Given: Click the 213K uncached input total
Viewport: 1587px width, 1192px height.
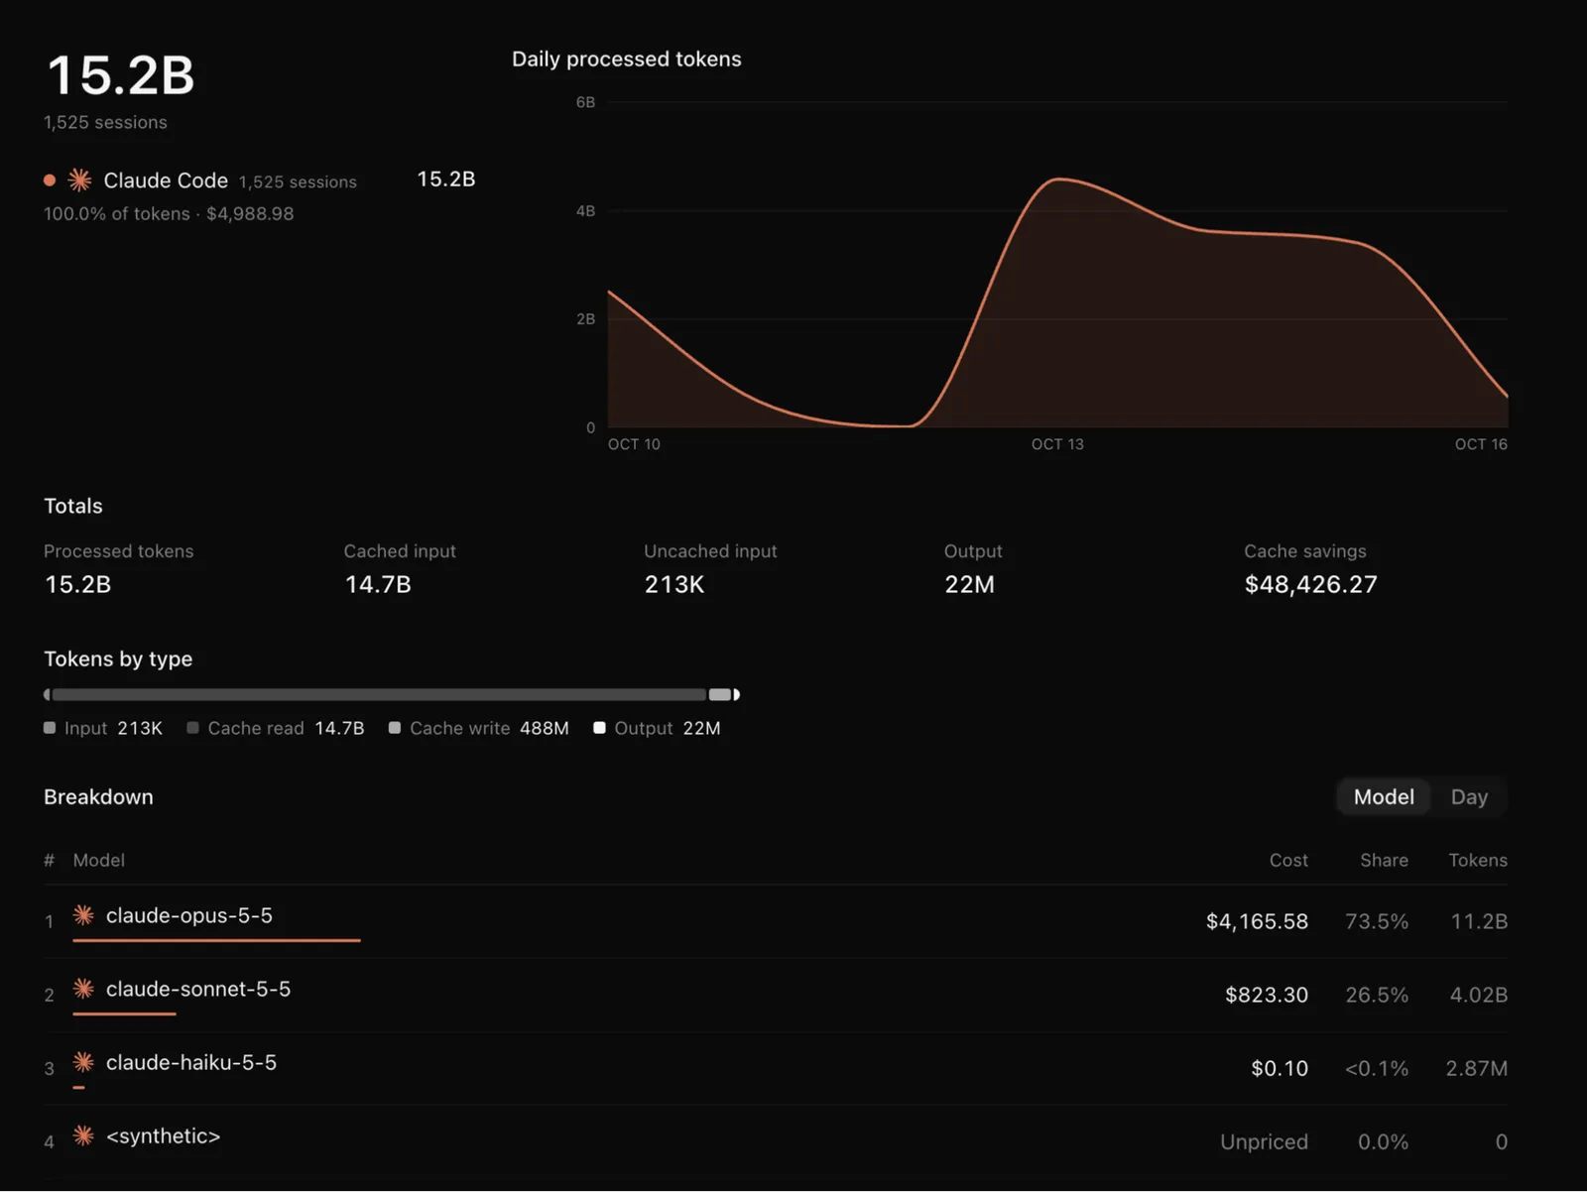Looking at the screenshot, I should [674, 584].
